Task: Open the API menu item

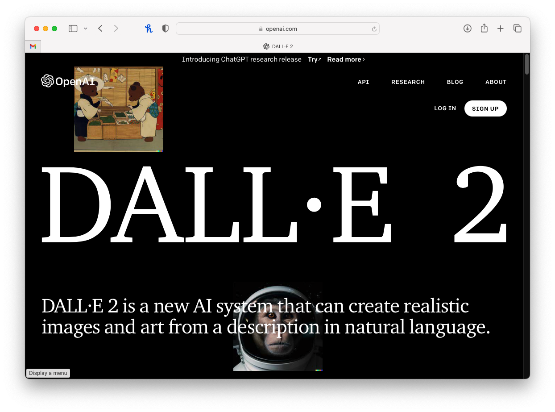Action: [x=364, y=82]
